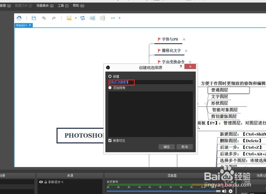Close the 字体设计1 tab
The width and height of the screenshot is (266, 194).
coord(30,25)
